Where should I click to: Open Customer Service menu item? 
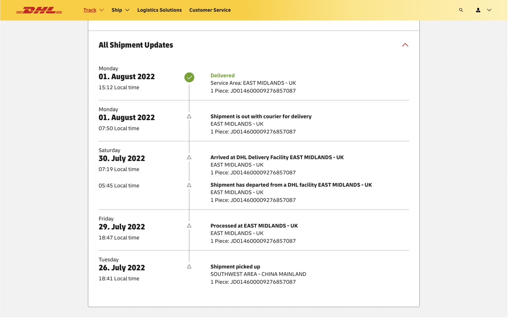(210, 10)
